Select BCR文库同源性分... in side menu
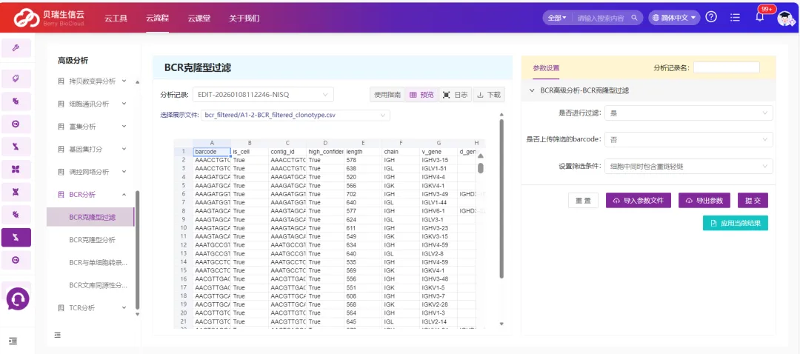800x354 pixels. pos(98,284)
